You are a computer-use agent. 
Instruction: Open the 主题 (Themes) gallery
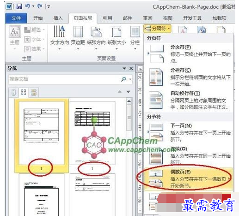tap(15, 38)
